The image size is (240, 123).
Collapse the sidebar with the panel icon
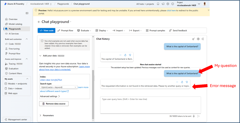click(27, 13)
